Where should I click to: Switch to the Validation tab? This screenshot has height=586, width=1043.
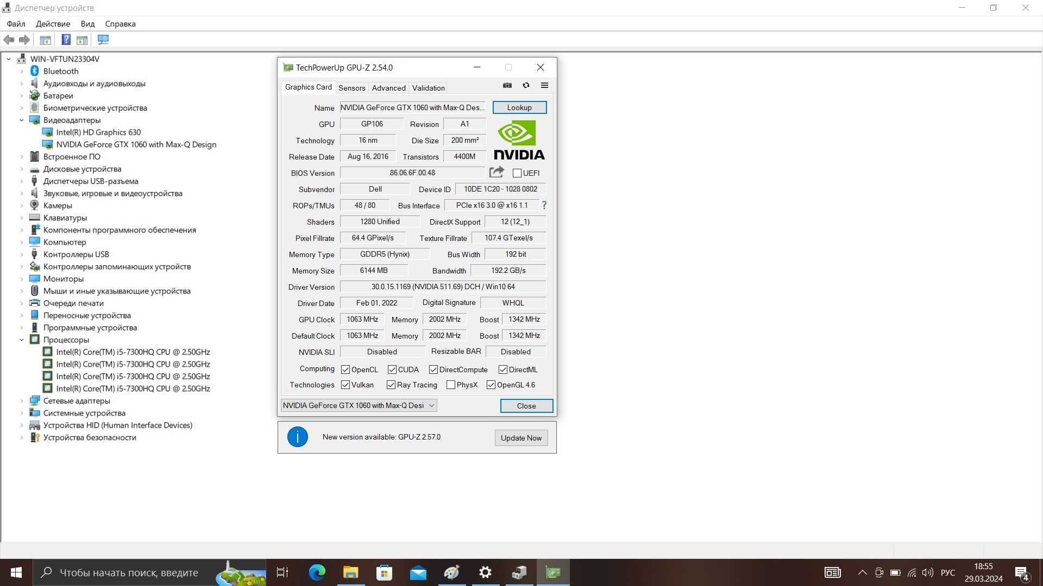428,88
